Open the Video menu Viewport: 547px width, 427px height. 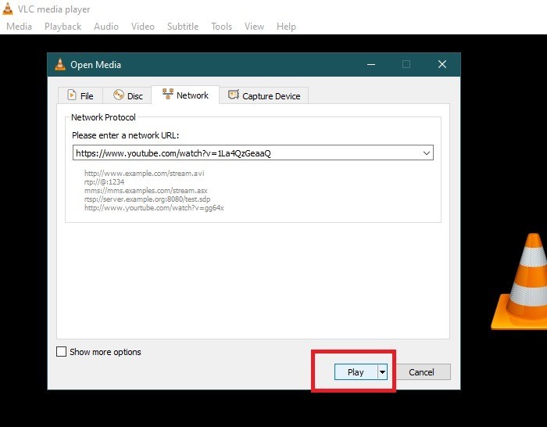(x=143, y=27)
